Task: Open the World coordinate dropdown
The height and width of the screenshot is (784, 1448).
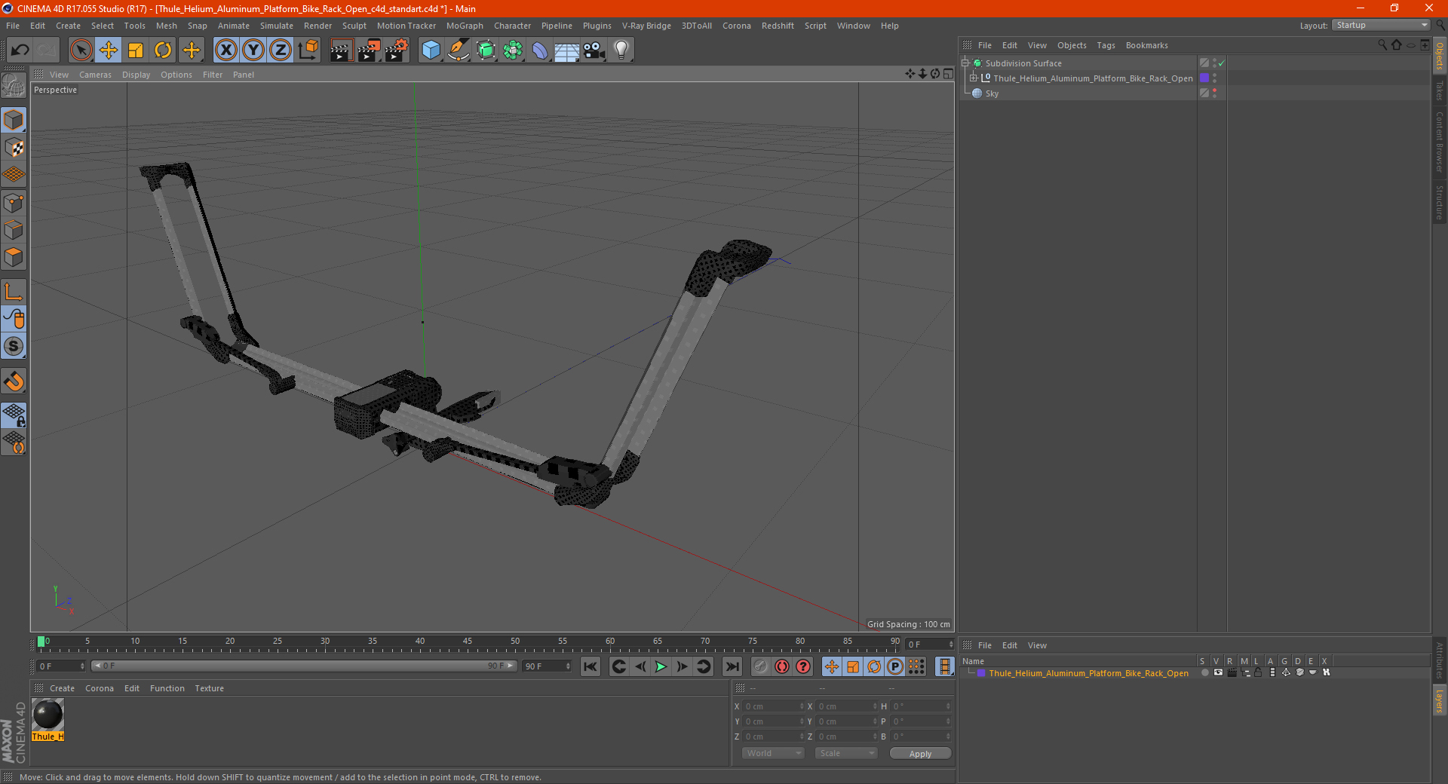Action: pos(773,753)
